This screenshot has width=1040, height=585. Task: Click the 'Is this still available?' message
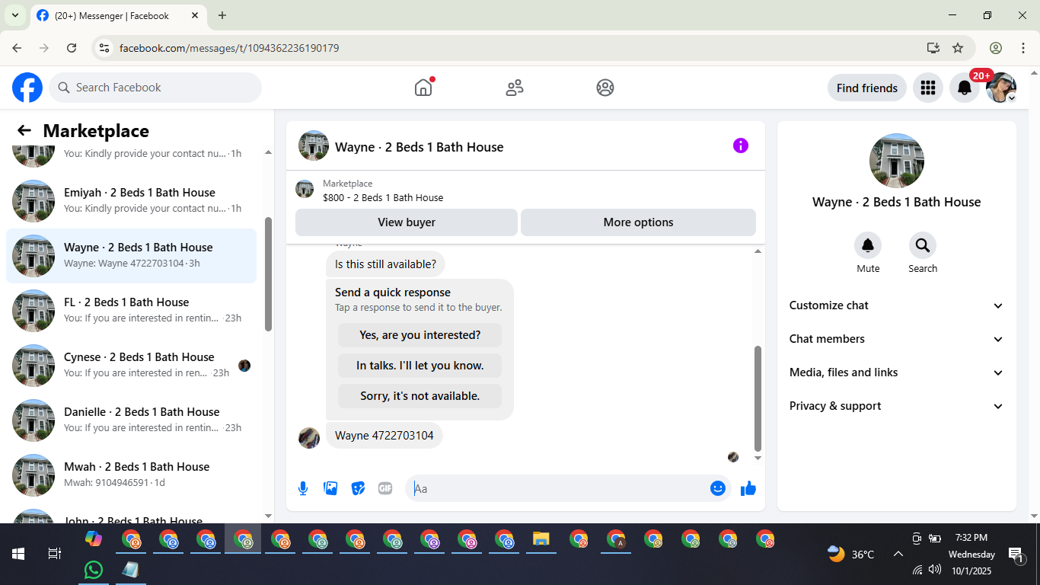click(386, 264)
